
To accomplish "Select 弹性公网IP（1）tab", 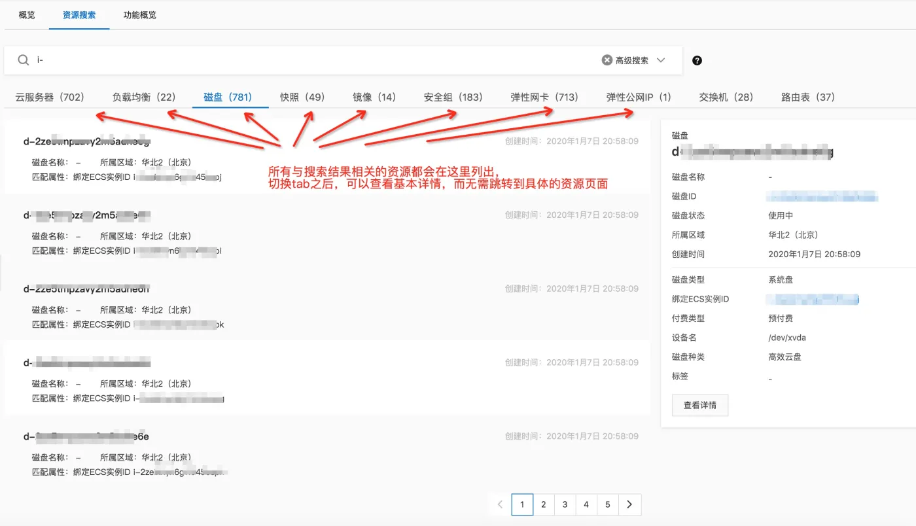I will (639, 97).
